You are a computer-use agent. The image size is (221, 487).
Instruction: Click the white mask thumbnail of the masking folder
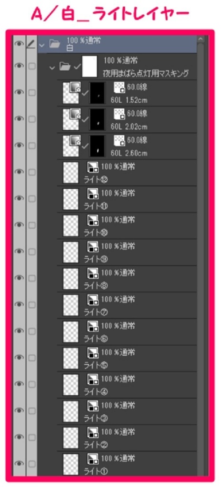(x=90, y=66)
